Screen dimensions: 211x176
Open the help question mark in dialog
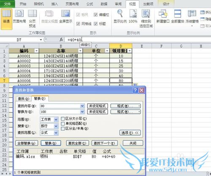pos(135,90)
